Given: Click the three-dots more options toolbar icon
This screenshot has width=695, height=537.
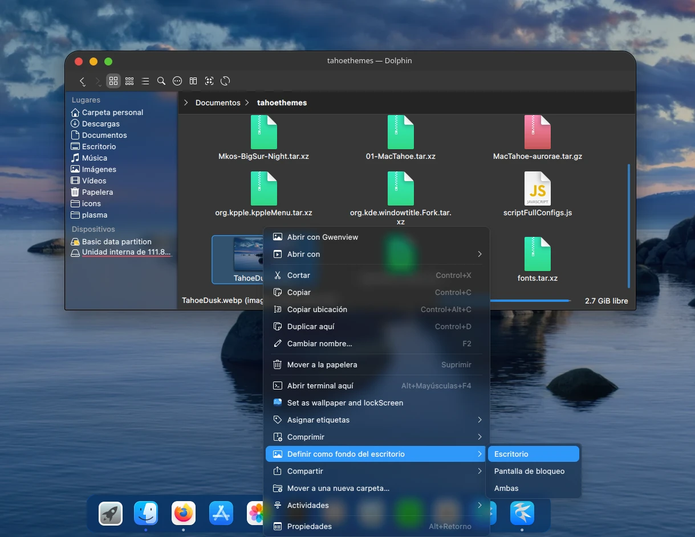Looking at the screenshot, I should pos(177,81).
